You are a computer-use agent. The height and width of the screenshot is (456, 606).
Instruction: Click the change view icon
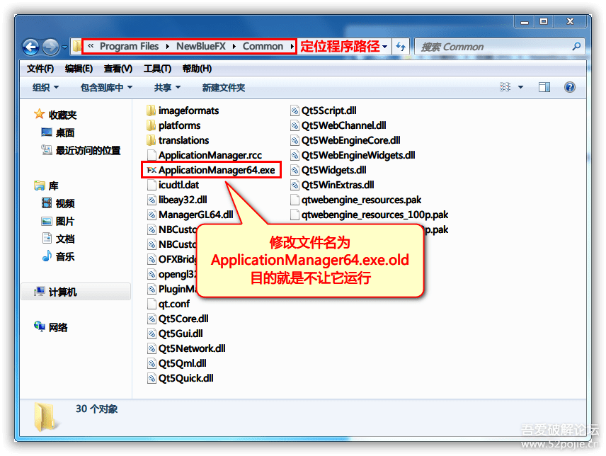(505, 87)
